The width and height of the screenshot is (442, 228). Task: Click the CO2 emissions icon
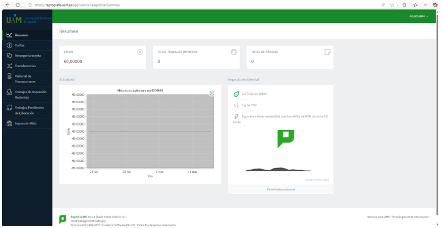coord(236,105)
